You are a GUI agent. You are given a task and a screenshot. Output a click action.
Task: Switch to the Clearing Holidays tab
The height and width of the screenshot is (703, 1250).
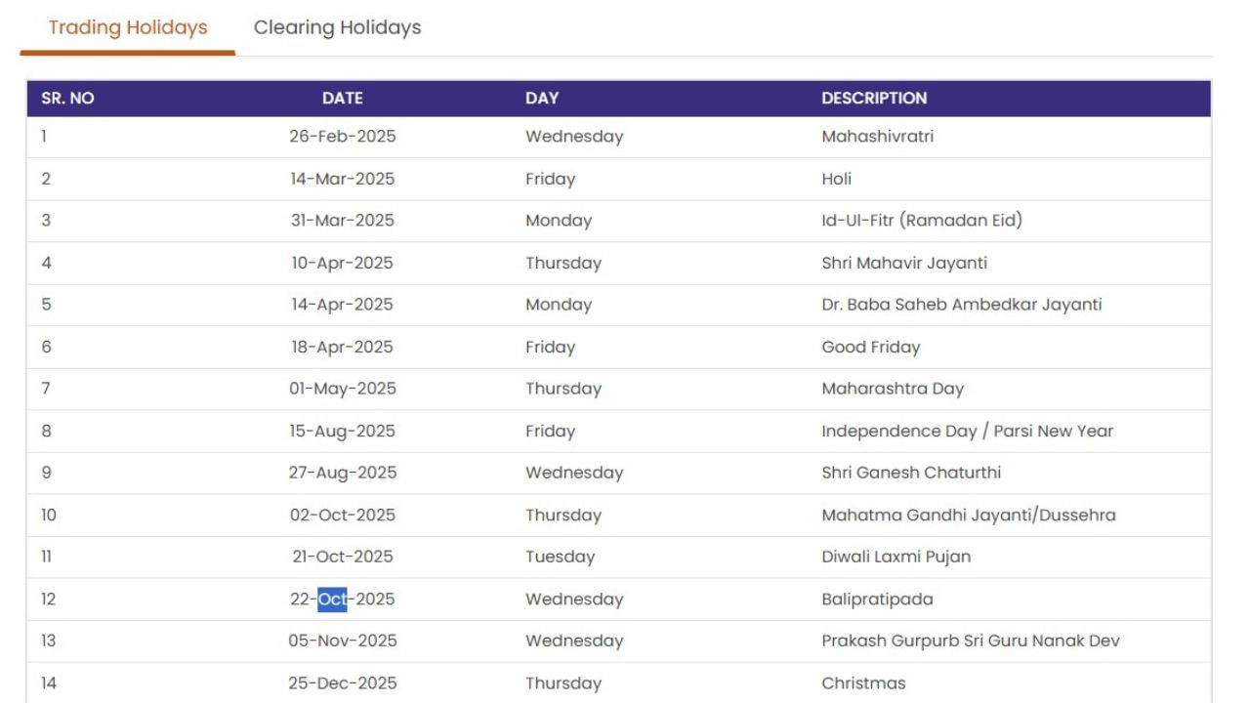click(x=337, y=27)
